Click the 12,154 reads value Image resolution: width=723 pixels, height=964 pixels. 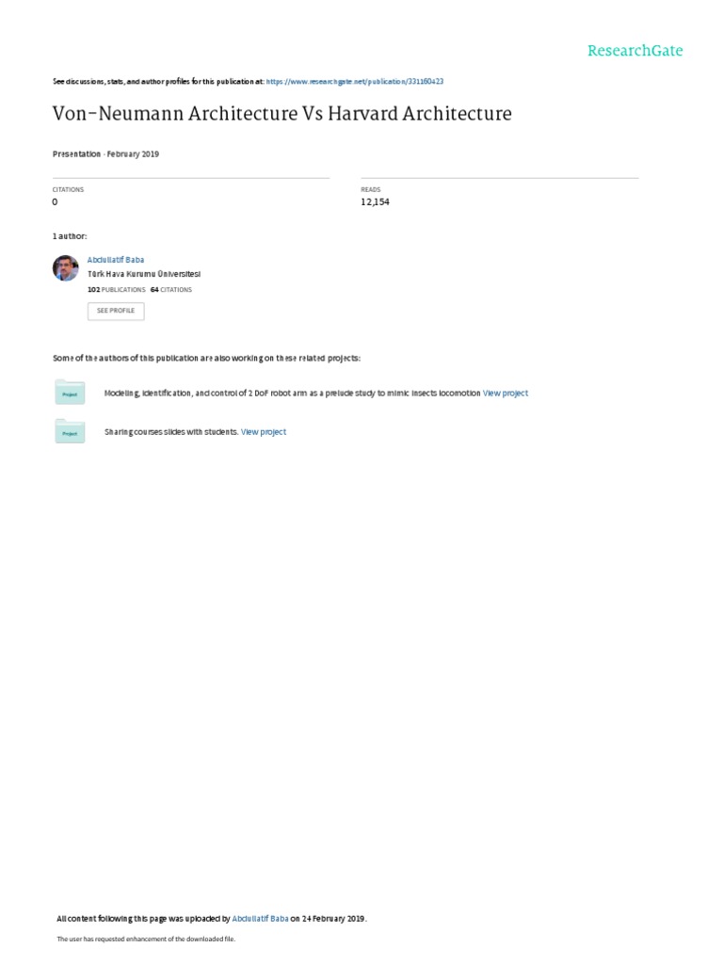(x=375, y=201)
